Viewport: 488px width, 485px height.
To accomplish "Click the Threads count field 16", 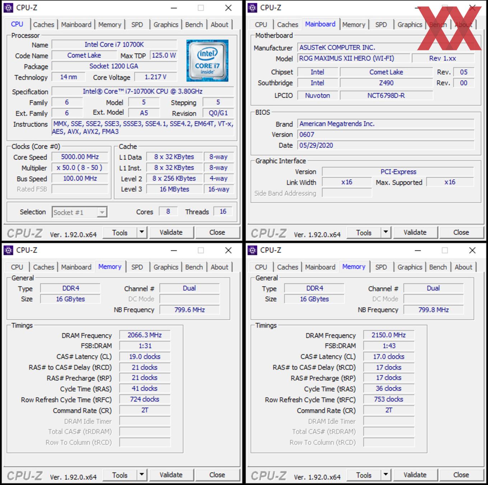I will (223, 212).
